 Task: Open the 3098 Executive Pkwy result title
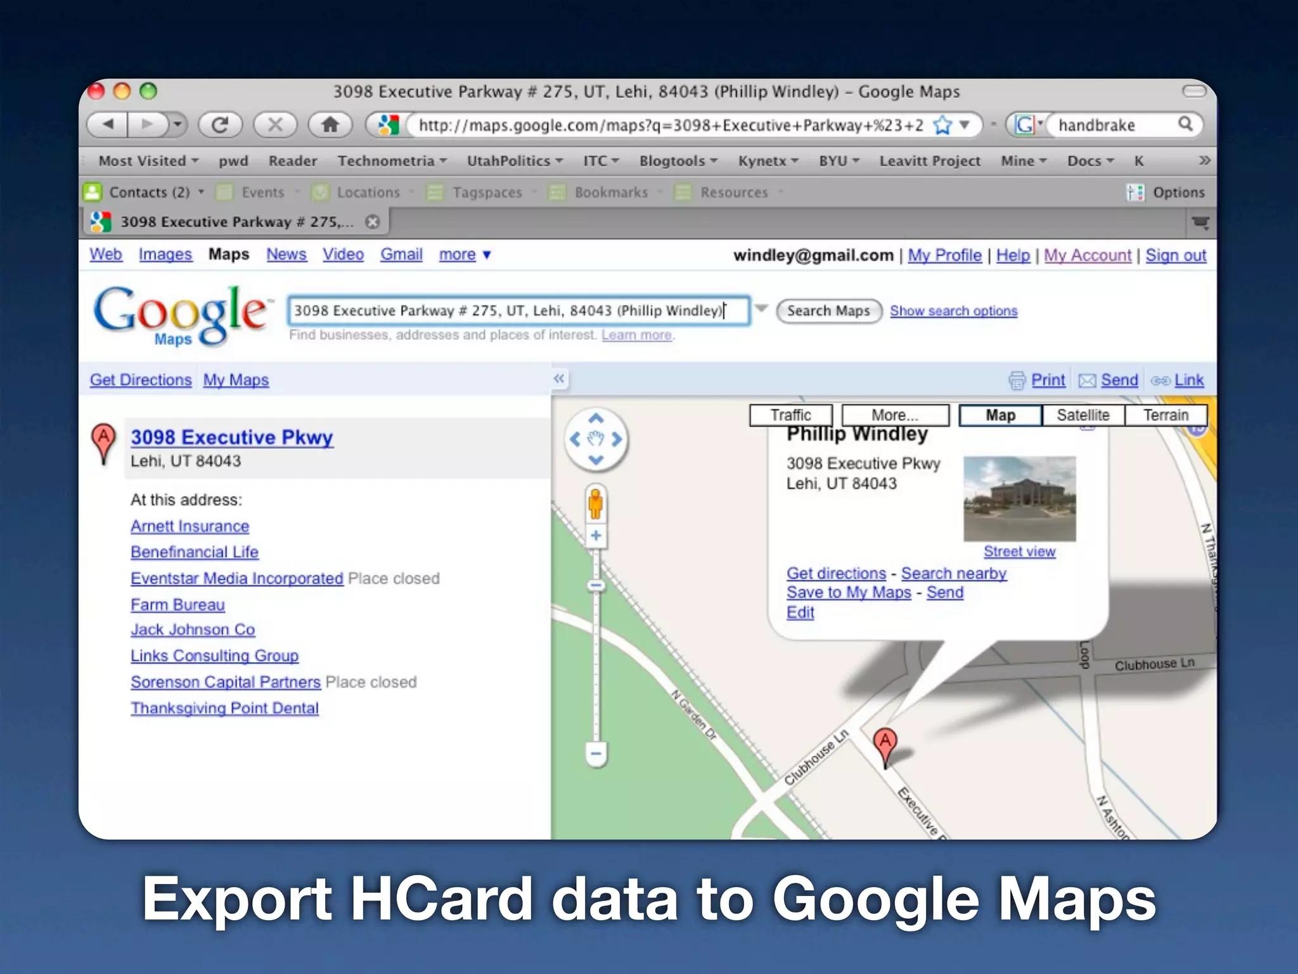pyautogui.click(x=232, y=437)
